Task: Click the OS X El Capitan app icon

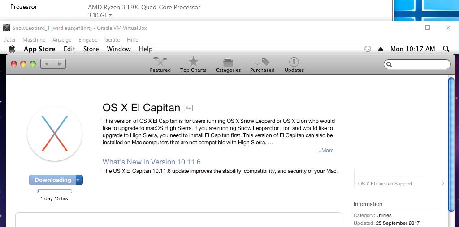Action: click(x=55, y=134)
